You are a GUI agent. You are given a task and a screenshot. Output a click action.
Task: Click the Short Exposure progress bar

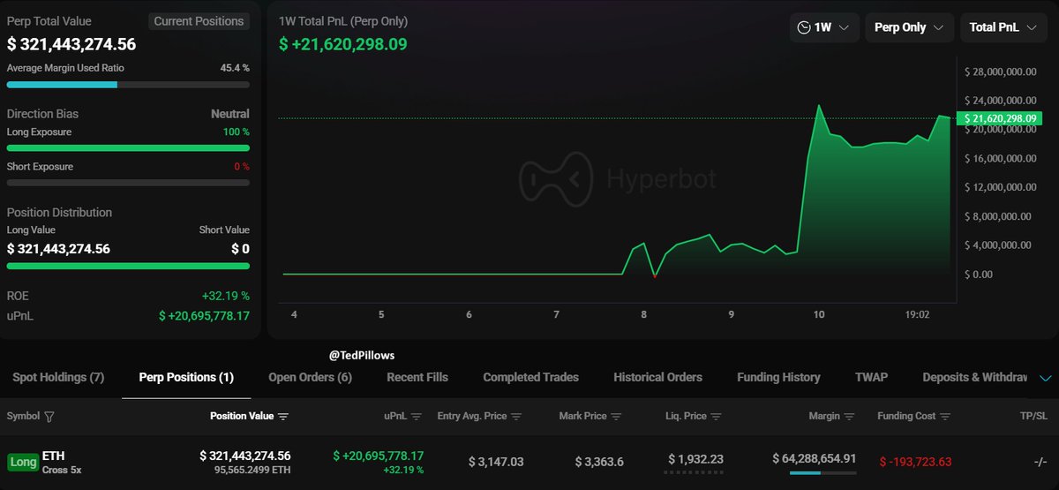[128, 183]
